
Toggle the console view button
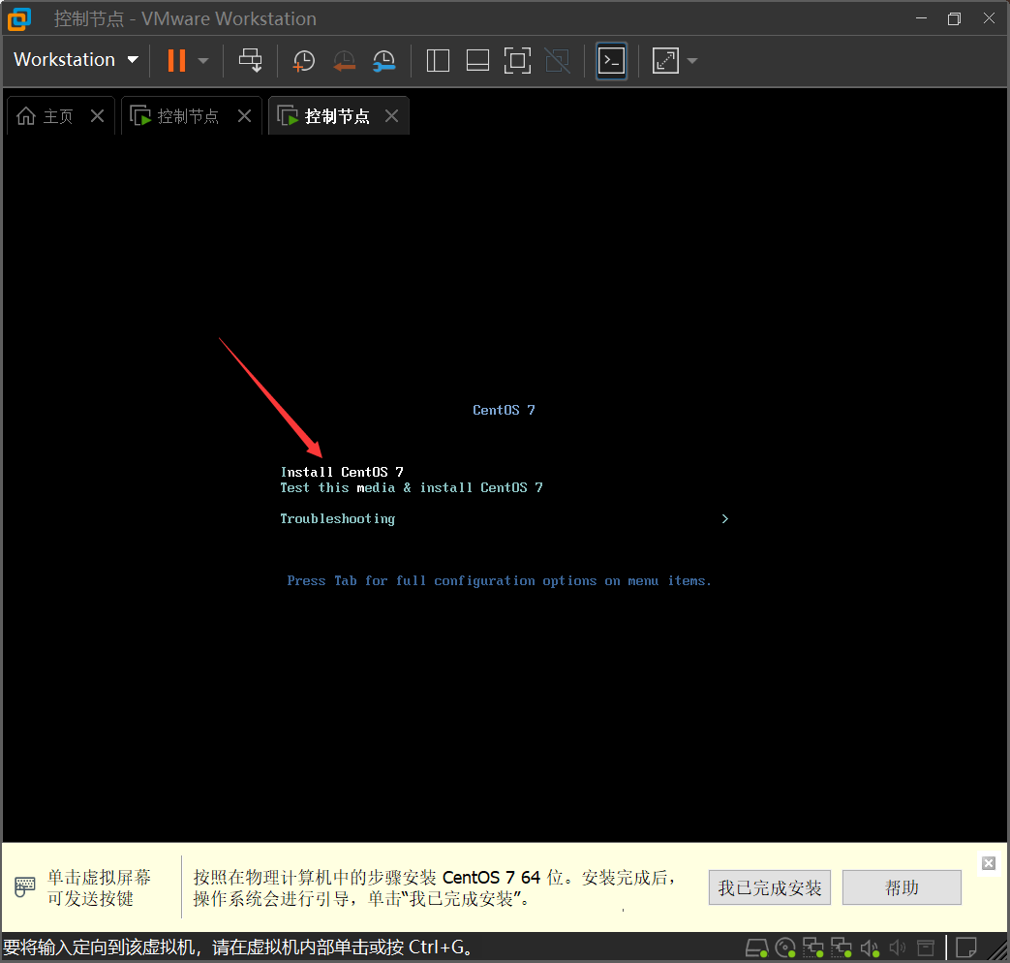(x=611, y=61)
